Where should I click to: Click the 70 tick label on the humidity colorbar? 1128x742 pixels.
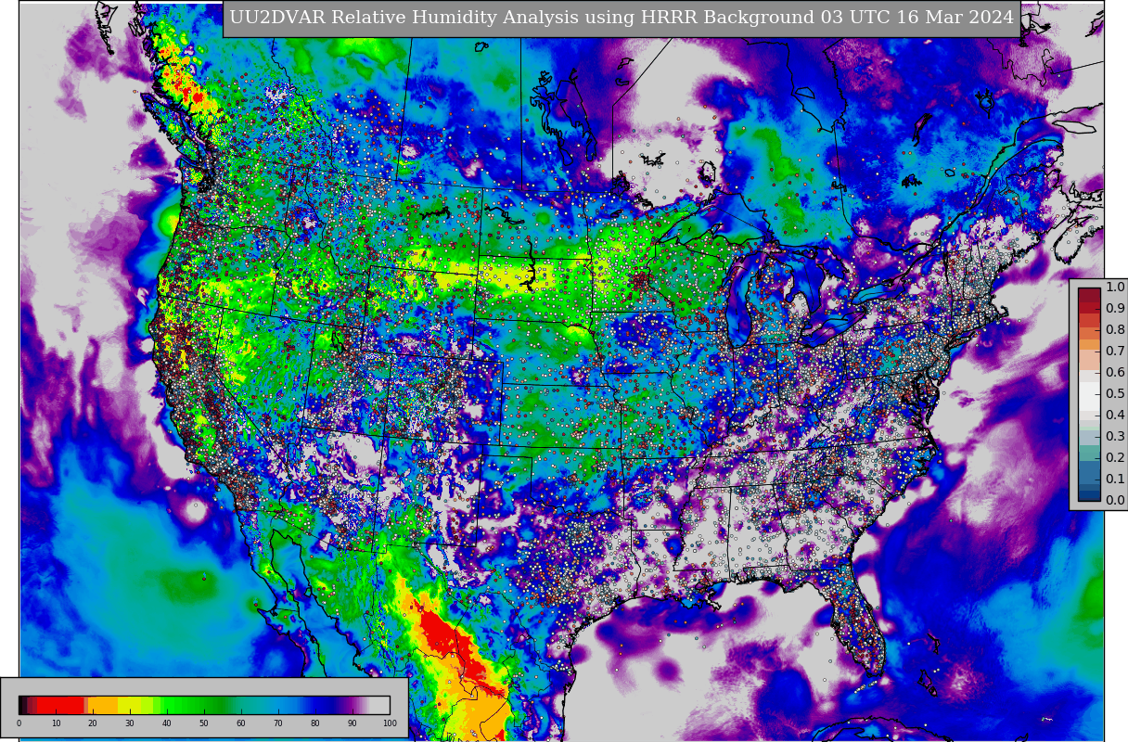[278, 723]
